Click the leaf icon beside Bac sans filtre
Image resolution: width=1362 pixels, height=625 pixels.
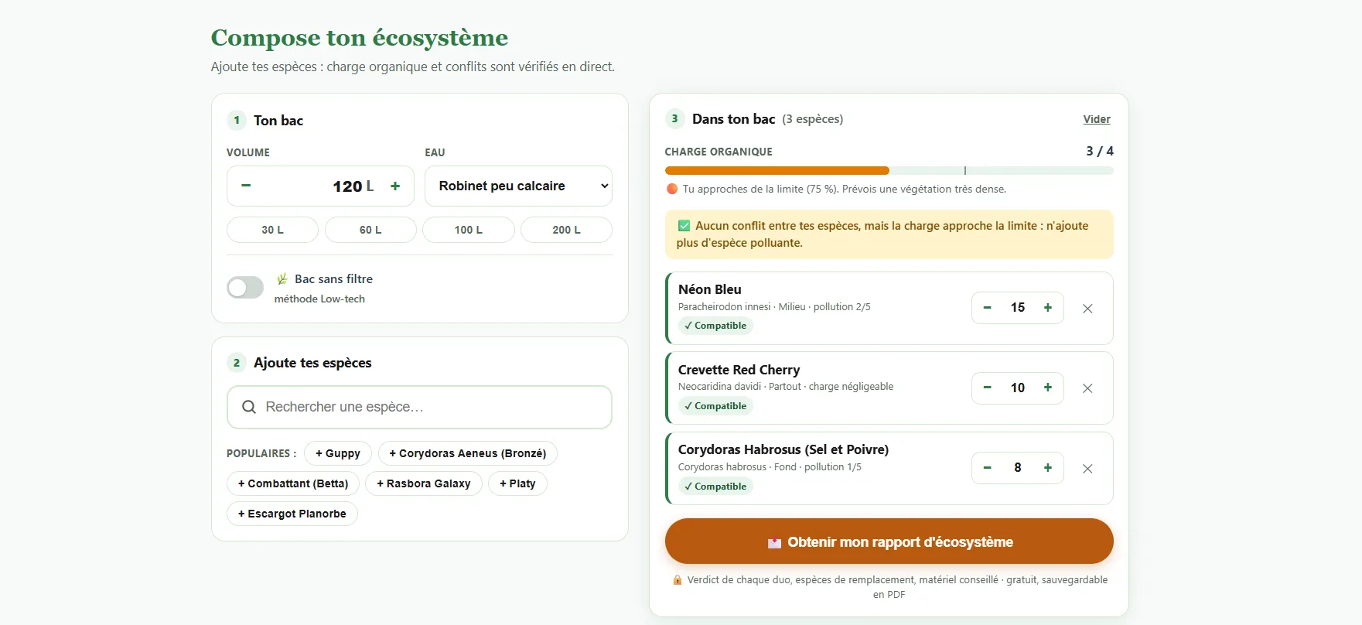click(282, 278)
